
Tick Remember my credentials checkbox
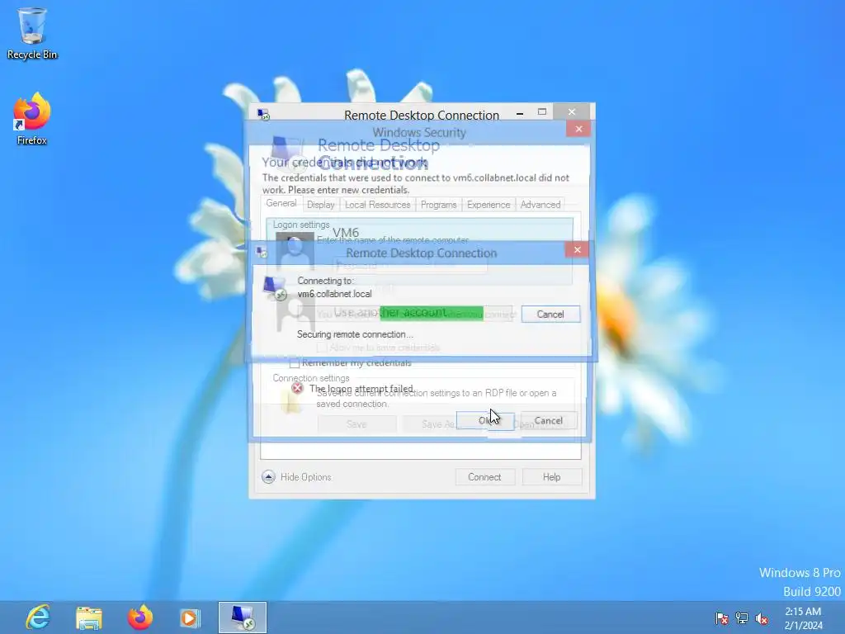point(295,363)
